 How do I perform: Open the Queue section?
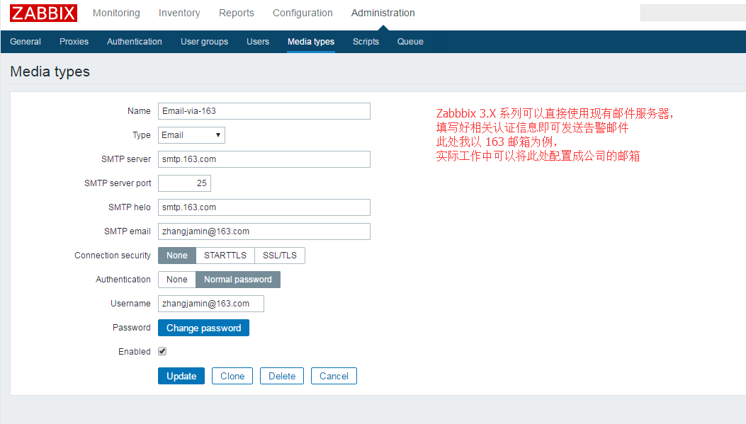(410, 41)
